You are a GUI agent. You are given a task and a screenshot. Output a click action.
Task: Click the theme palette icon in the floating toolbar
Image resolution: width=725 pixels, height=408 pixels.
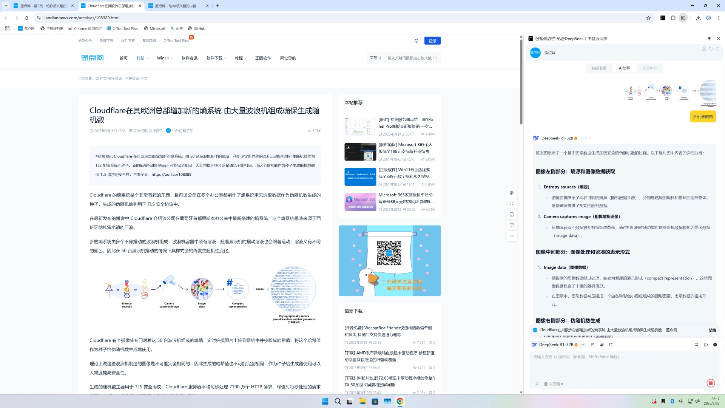(x=512, y=193)
